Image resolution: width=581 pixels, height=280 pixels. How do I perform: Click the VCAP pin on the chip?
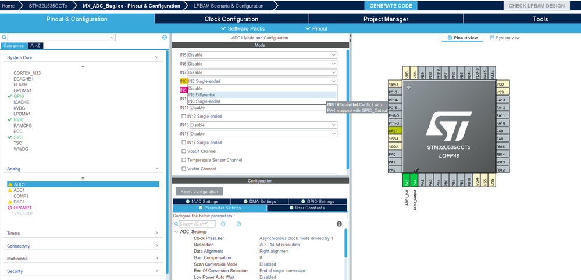point(477,179)
